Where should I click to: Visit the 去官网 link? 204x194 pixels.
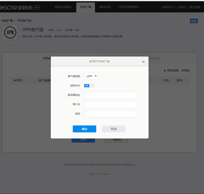pyautogui.click(x=181, y=7)
